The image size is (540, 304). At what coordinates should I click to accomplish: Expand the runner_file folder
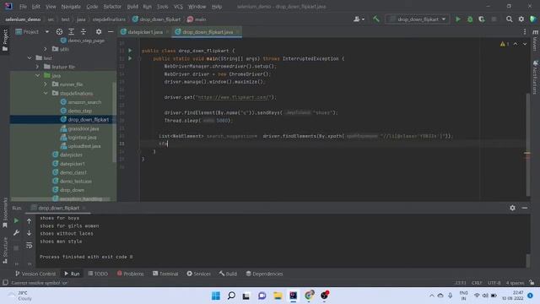point(46,84)
